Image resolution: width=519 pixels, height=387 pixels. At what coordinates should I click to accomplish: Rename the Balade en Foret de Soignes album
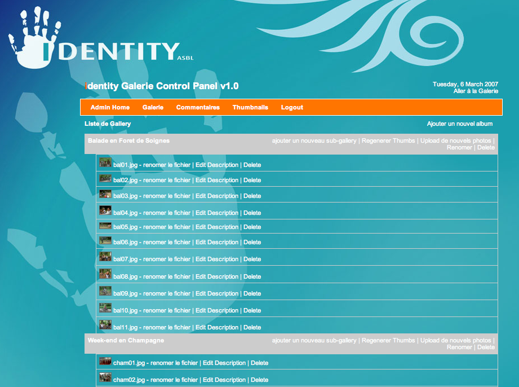pos(459,147)
